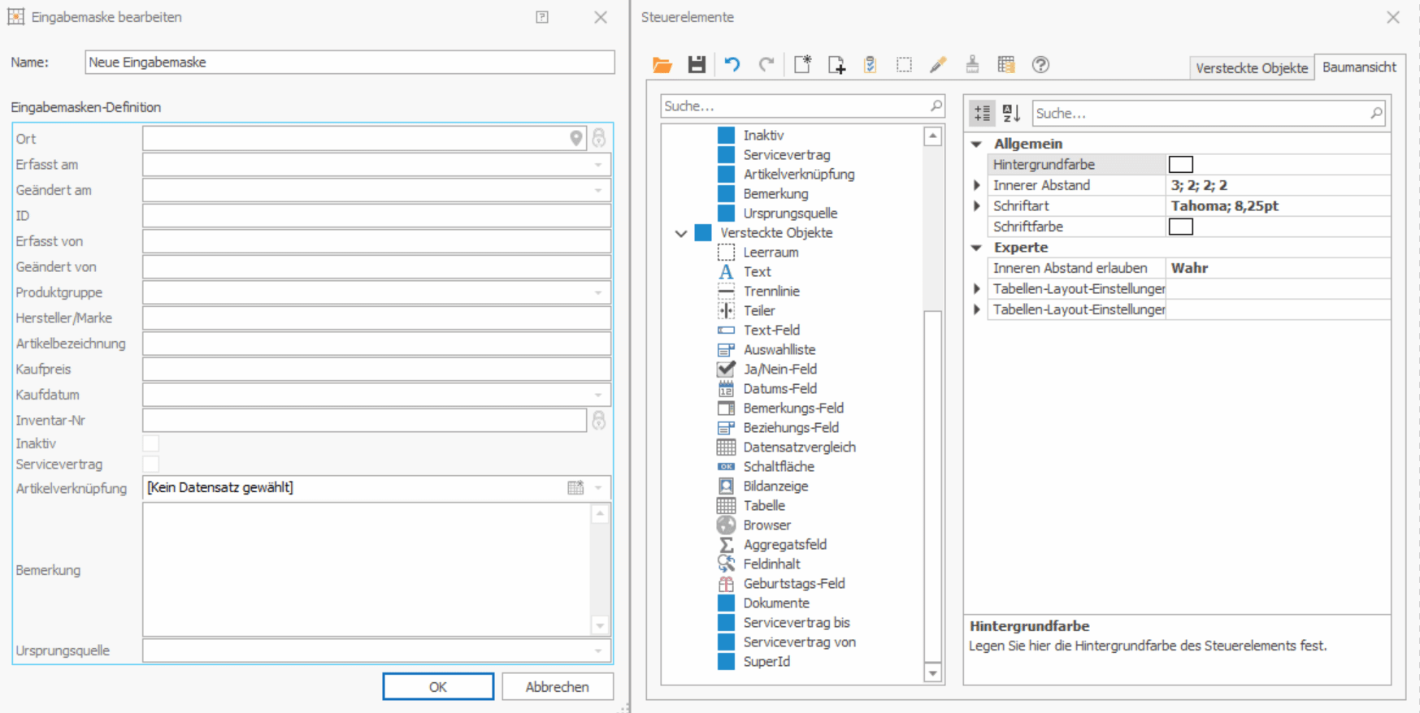Viewport: 1420px width, 713px height.
Task: Click the Hersteller/Marke input field
Action: pyautogui.click(x=376, y=318)
